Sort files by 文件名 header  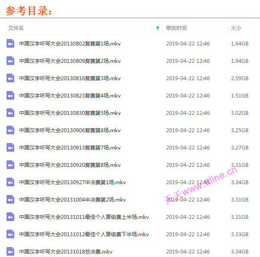click(x=16, y=28)
